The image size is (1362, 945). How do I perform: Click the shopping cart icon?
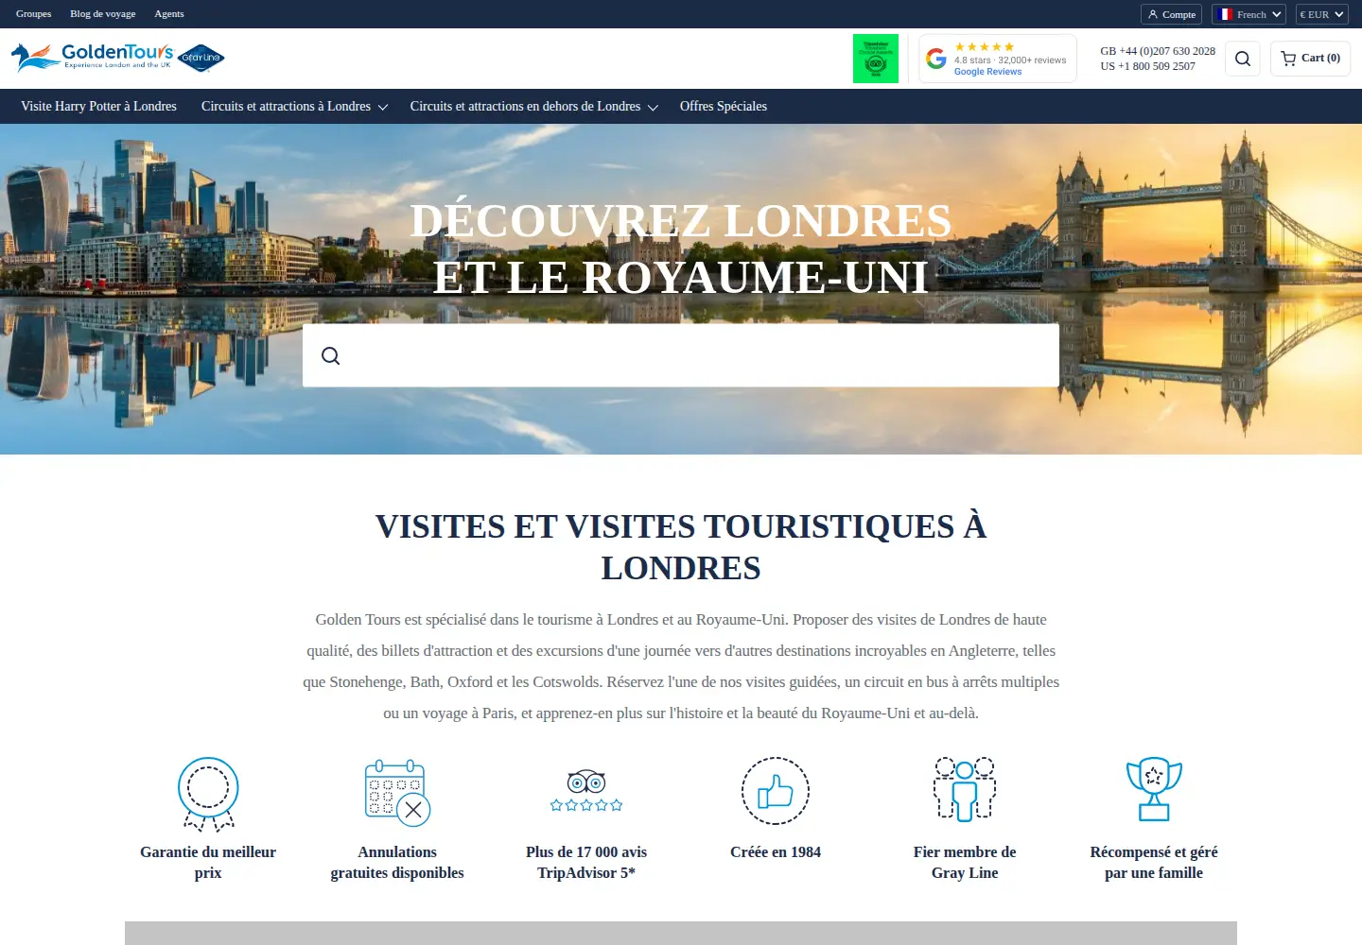tap(1288, 59)
